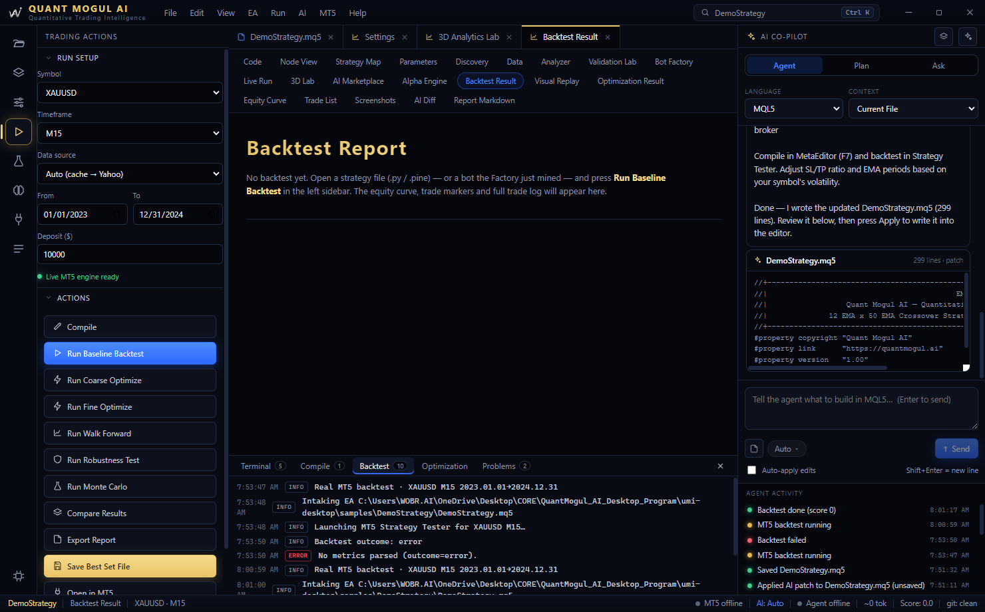Viewport: 985px width, 612px height.
Task: Close the Settings tab
Action: 405,37
